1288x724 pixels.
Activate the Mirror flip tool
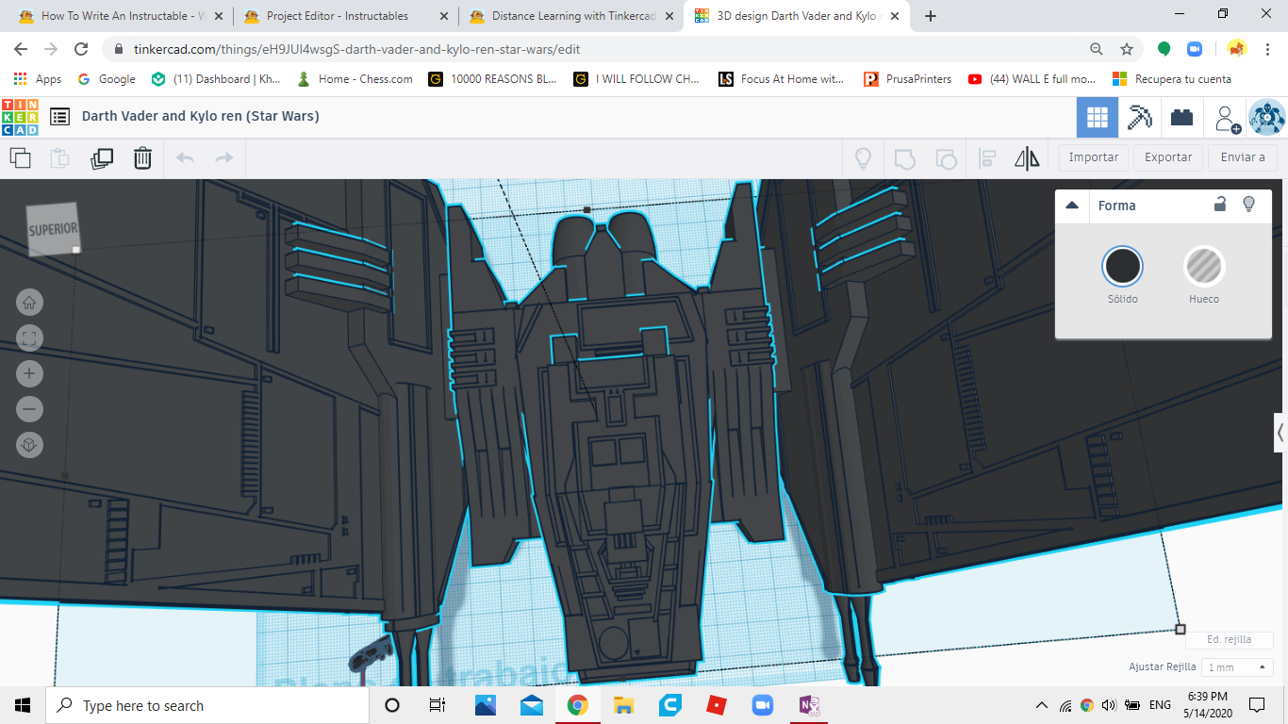1027,158
